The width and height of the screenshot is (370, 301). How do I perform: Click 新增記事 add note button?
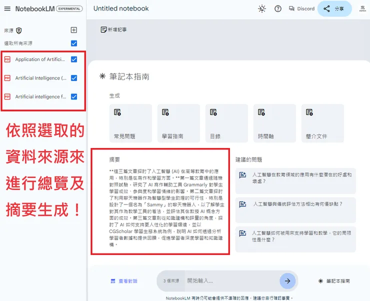coord(113,29)
